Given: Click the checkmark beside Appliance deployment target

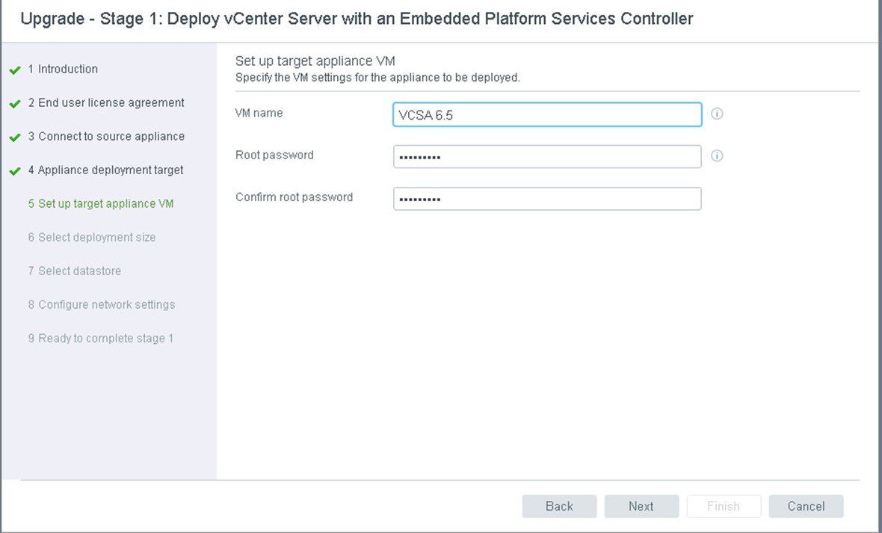Looking at the screenshot, I should click(x=15, y=172).
